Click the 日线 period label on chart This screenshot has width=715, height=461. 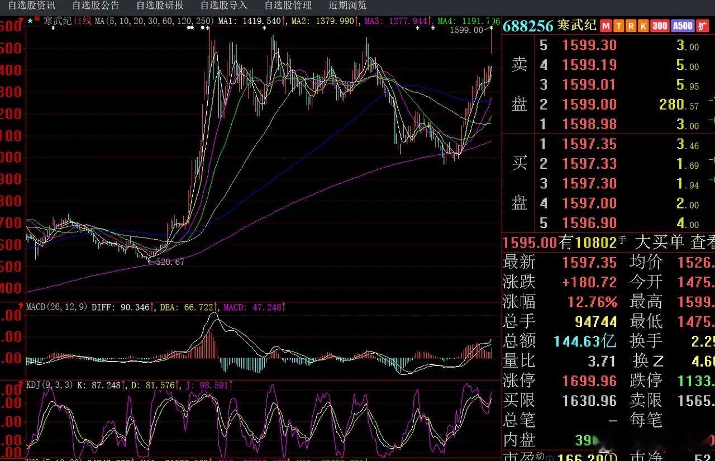[x=83, y=21]
